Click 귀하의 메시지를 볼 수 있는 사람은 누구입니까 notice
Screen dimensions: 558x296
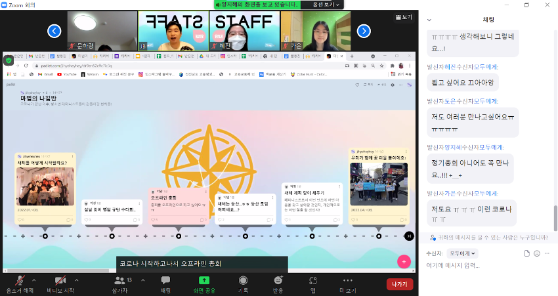coord(489,238)
